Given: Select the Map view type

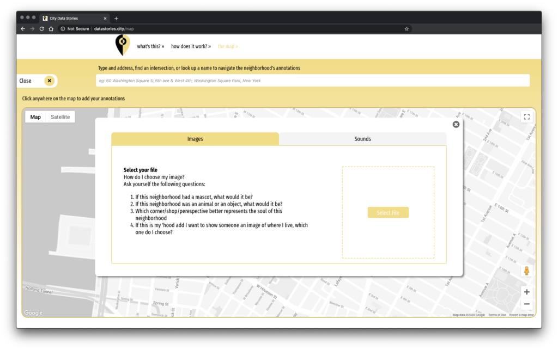Looking at the screenshot, I should [35, 117].
